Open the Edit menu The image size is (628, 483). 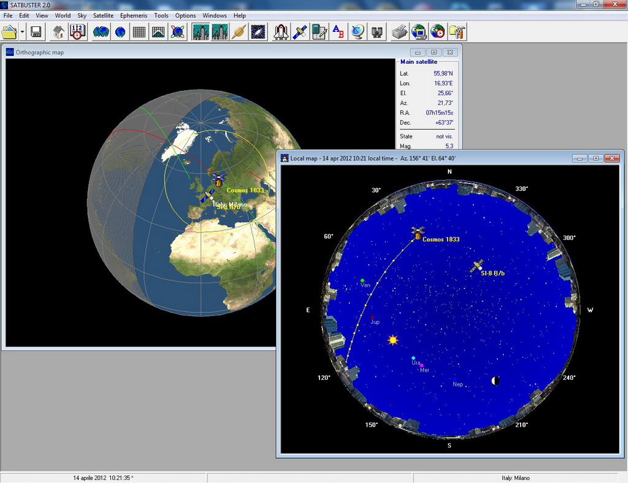(x=24, y=15)
